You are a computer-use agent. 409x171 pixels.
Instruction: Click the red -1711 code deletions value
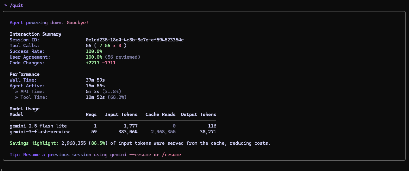(109, 63)
